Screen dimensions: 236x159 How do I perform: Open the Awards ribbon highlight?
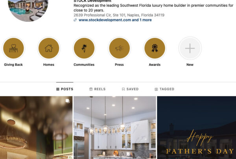155,48
